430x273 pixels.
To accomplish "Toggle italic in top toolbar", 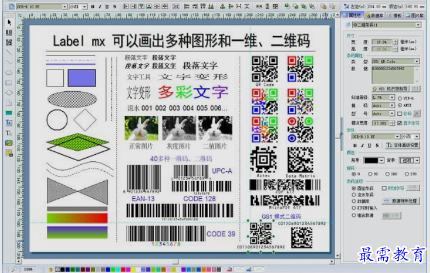I will tap(100, 6).
